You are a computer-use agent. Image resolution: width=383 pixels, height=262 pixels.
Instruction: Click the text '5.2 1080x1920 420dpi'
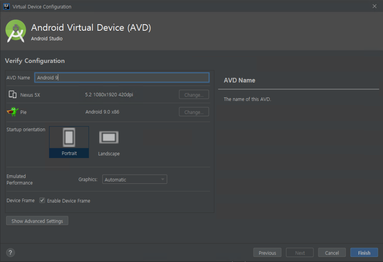109,95
